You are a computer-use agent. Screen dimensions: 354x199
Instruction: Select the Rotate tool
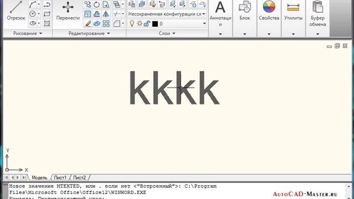tap(97, 4)
